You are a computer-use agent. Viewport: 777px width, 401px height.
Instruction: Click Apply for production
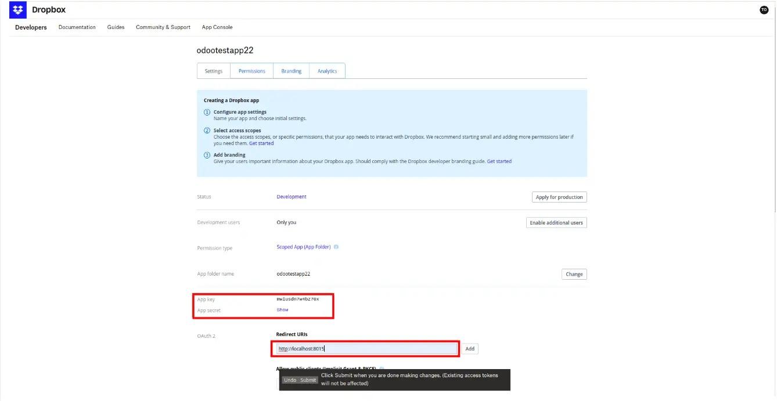[559, 197]
